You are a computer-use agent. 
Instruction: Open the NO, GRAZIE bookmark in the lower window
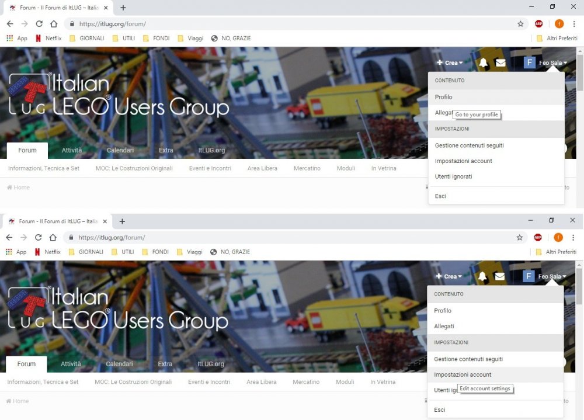[x=230, y=252]
